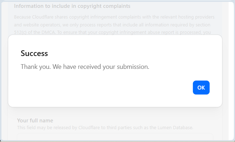Click the '512(c) of the DMCA' text
The image size is (235, 142).
coord(35,32)
